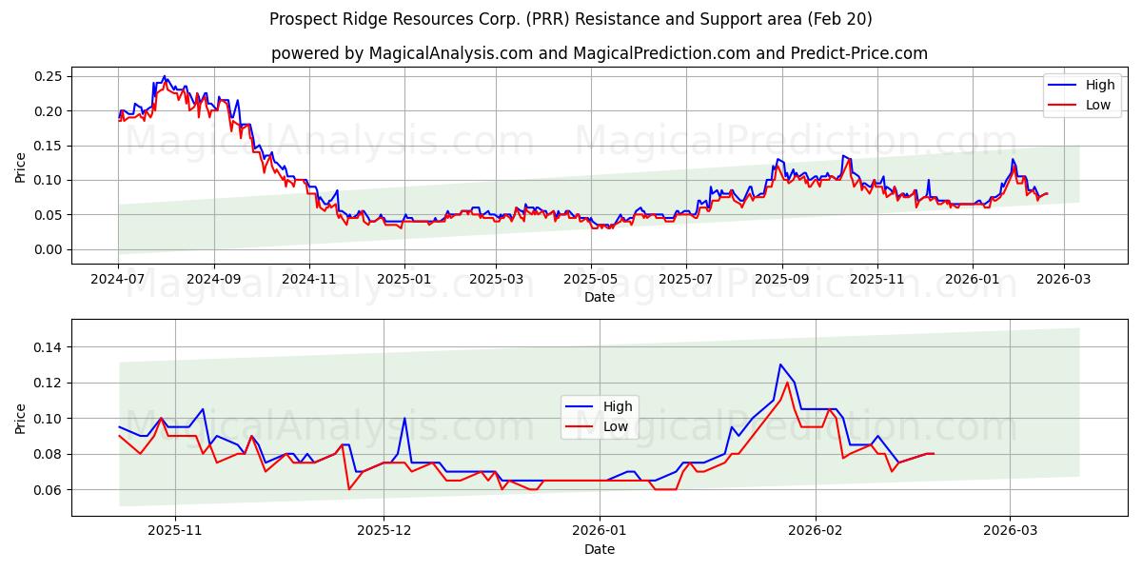
Task: Click the '0.08' price label on bottom chart
Action: pyautogui.click(x=49, y=454)
